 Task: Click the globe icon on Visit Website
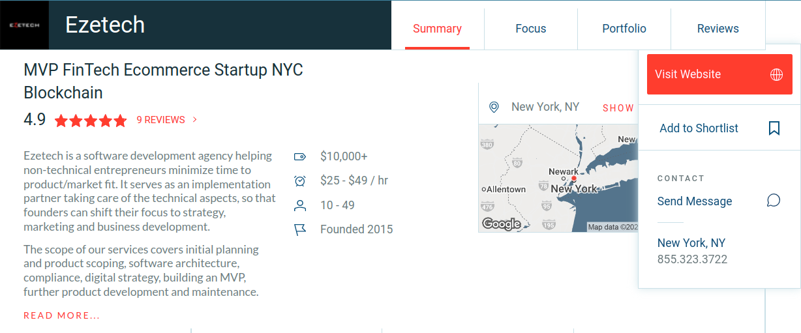coord(776,74)
